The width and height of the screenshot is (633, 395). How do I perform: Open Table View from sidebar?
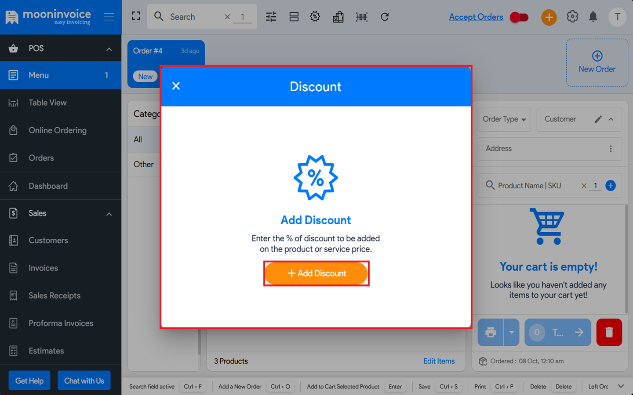tap(47, 103)
